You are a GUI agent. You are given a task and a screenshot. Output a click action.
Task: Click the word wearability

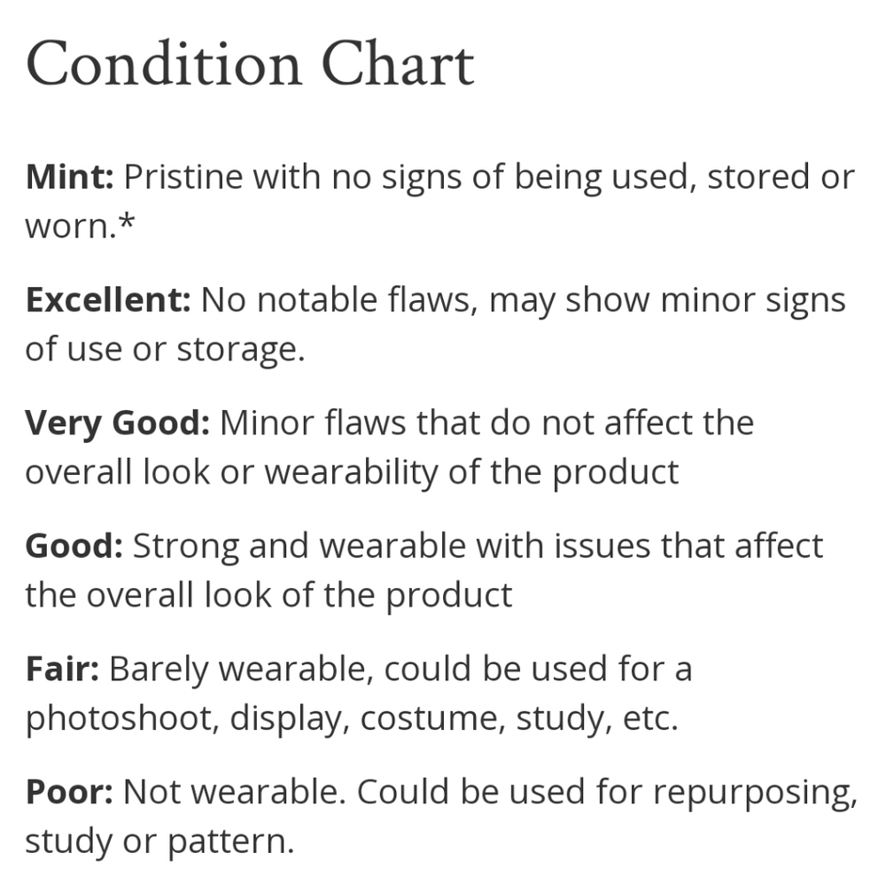coord(352,471)
